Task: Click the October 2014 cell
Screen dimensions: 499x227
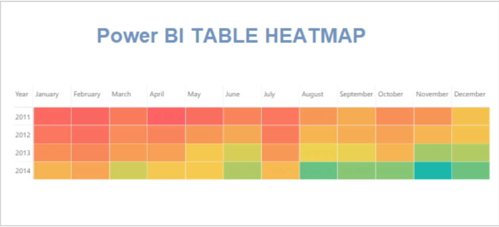Action: point(395,171)
